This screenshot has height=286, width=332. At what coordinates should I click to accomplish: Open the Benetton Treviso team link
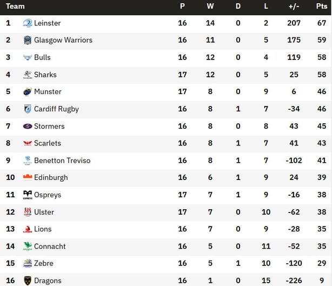pos(62,161)
